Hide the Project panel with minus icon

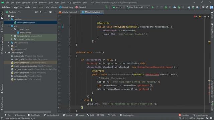(x=55, y=12)
